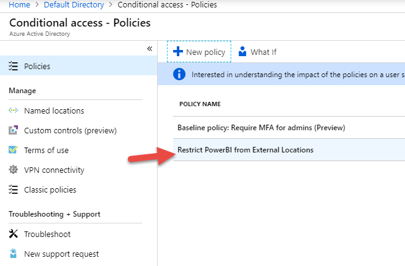Sort by POLICY NAME column header

pos(200,104)
